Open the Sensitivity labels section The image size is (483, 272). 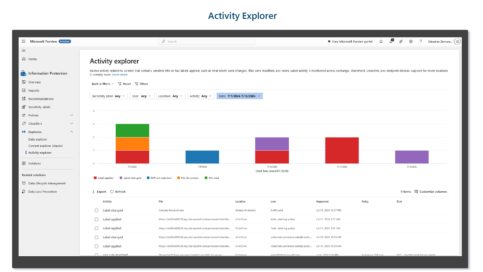(39, 107)
